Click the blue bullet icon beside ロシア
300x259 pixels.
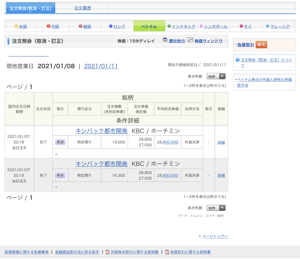(111, 26)
